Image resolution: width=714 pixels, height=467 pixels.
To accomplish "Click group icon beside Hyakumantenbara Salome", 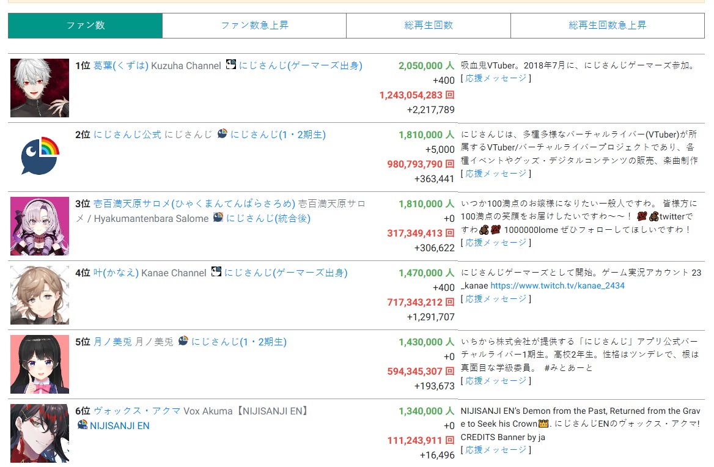I will point(218,217).
